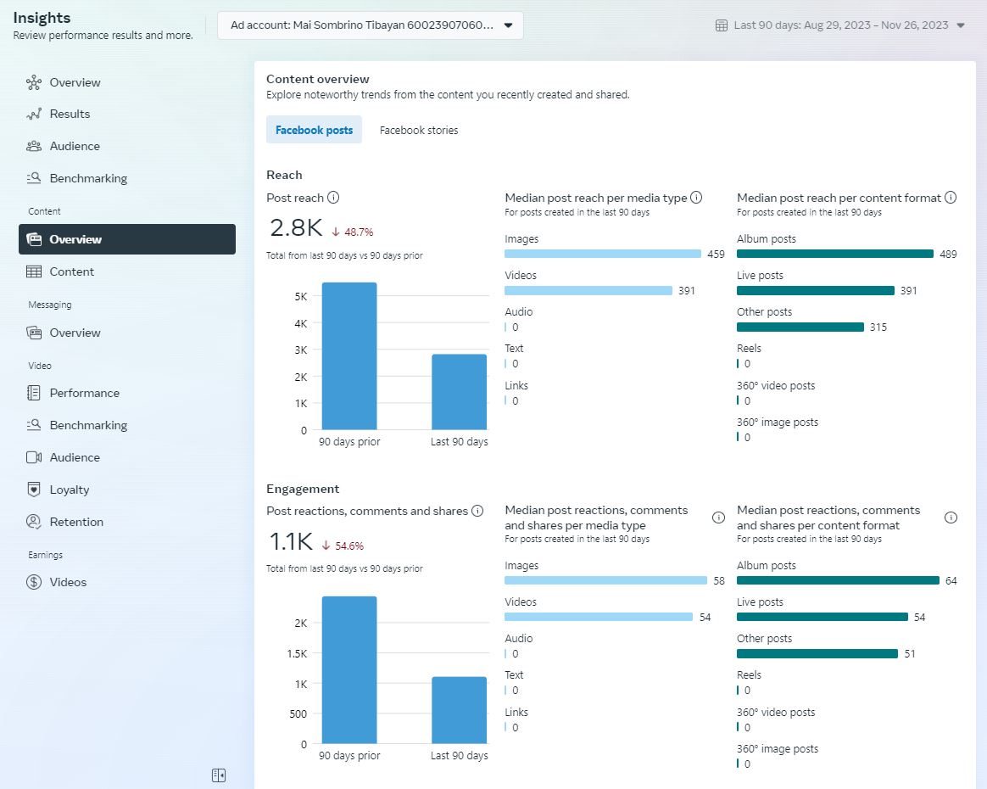Click the Album posts reach bar

tap(834, 254)
